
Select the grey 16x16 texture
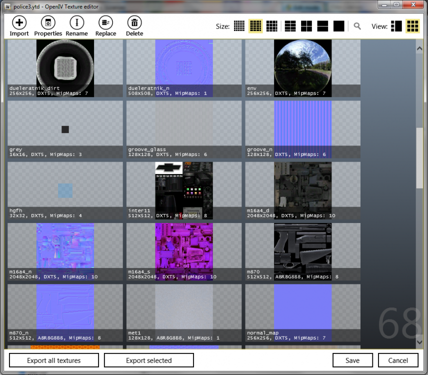point(65,129)
